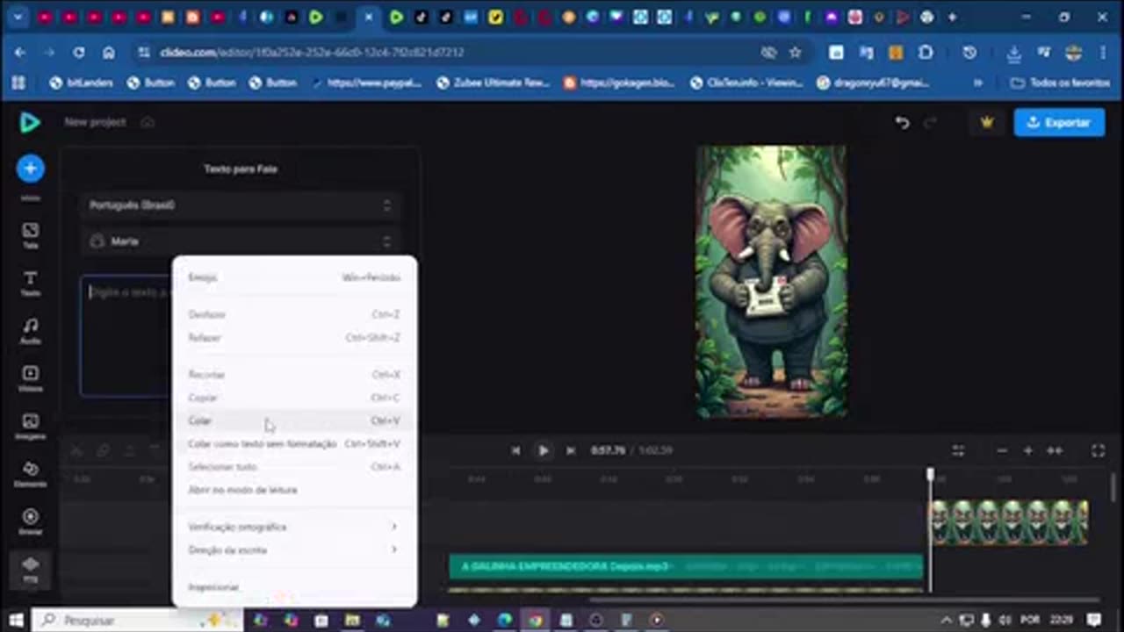
Task: Open the taskbar notification center
Action: point(1093,621)
